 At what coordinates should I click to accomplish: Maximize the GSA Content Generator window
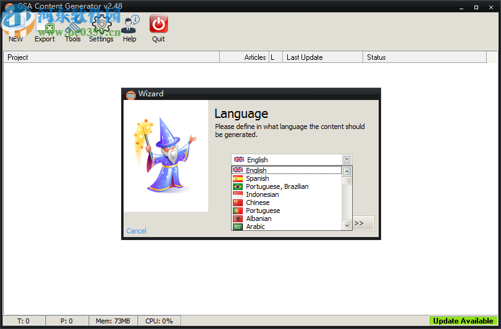coord(476,7)
